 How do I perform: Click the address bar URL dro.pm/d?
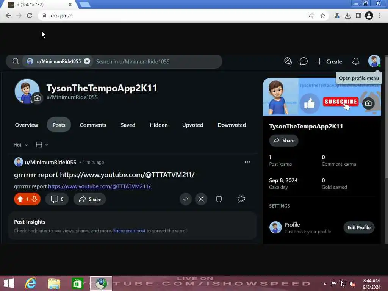tap(62, 16)
